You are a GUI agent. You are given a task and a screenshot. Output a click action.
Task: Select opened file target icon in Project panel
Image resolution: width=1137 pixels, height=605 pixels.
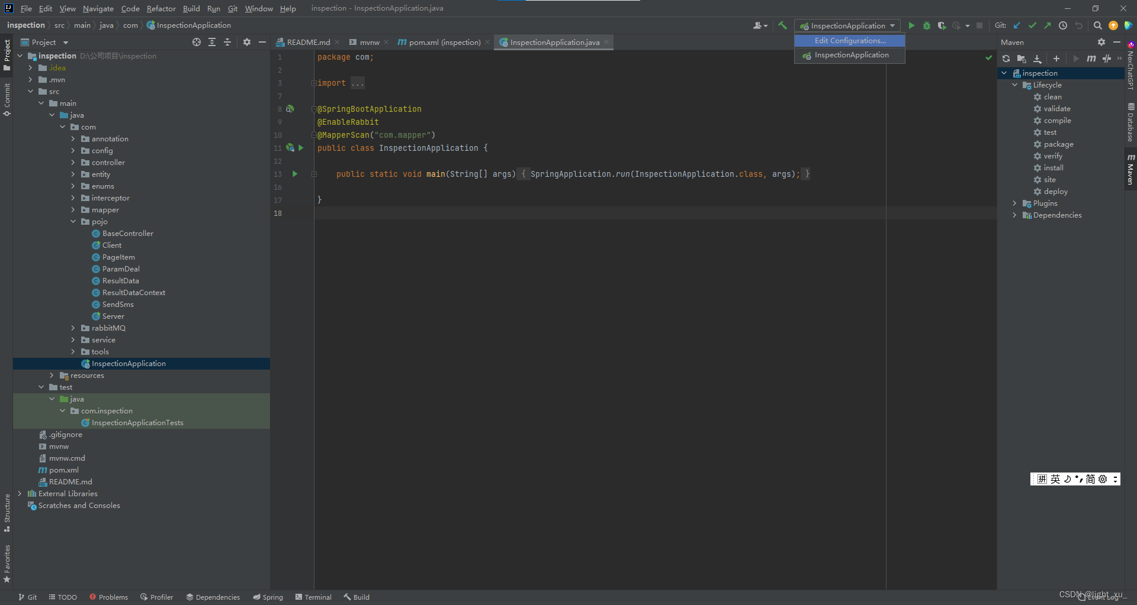(x=197, y=42)
